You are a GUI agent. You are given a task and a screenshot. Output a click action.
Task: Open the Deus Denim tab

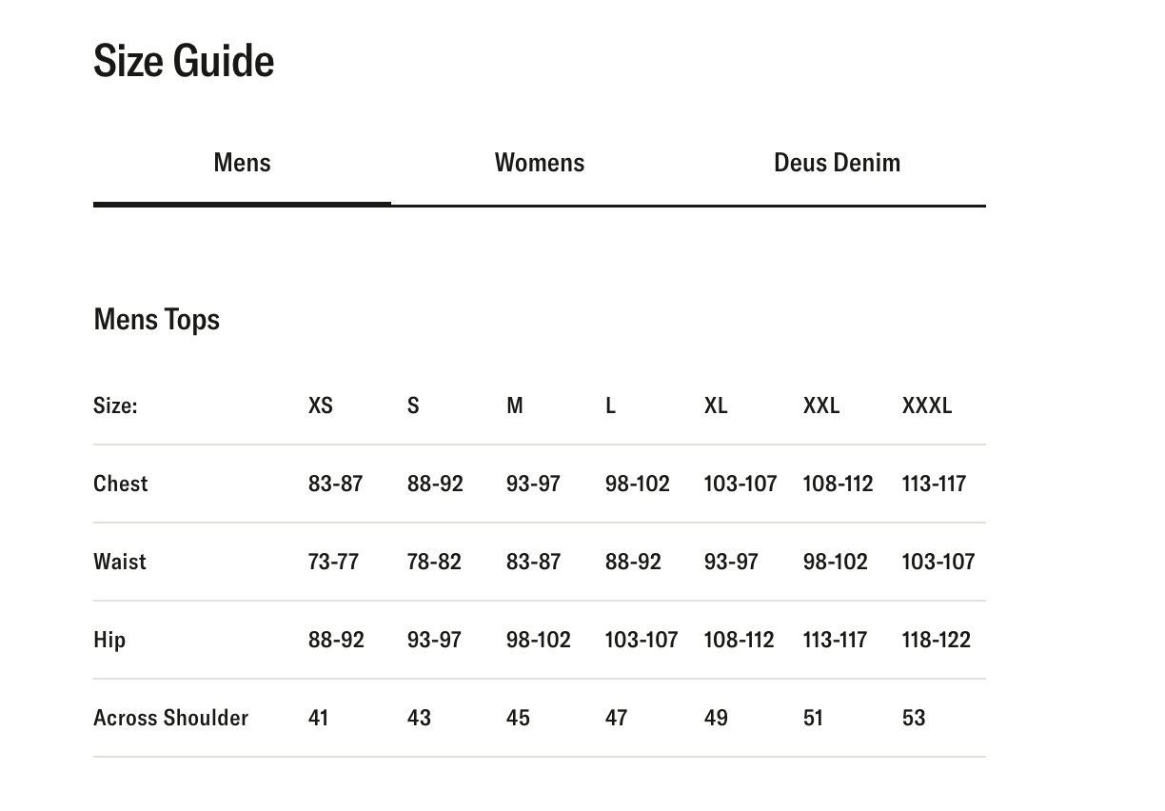tap(837, 163)
